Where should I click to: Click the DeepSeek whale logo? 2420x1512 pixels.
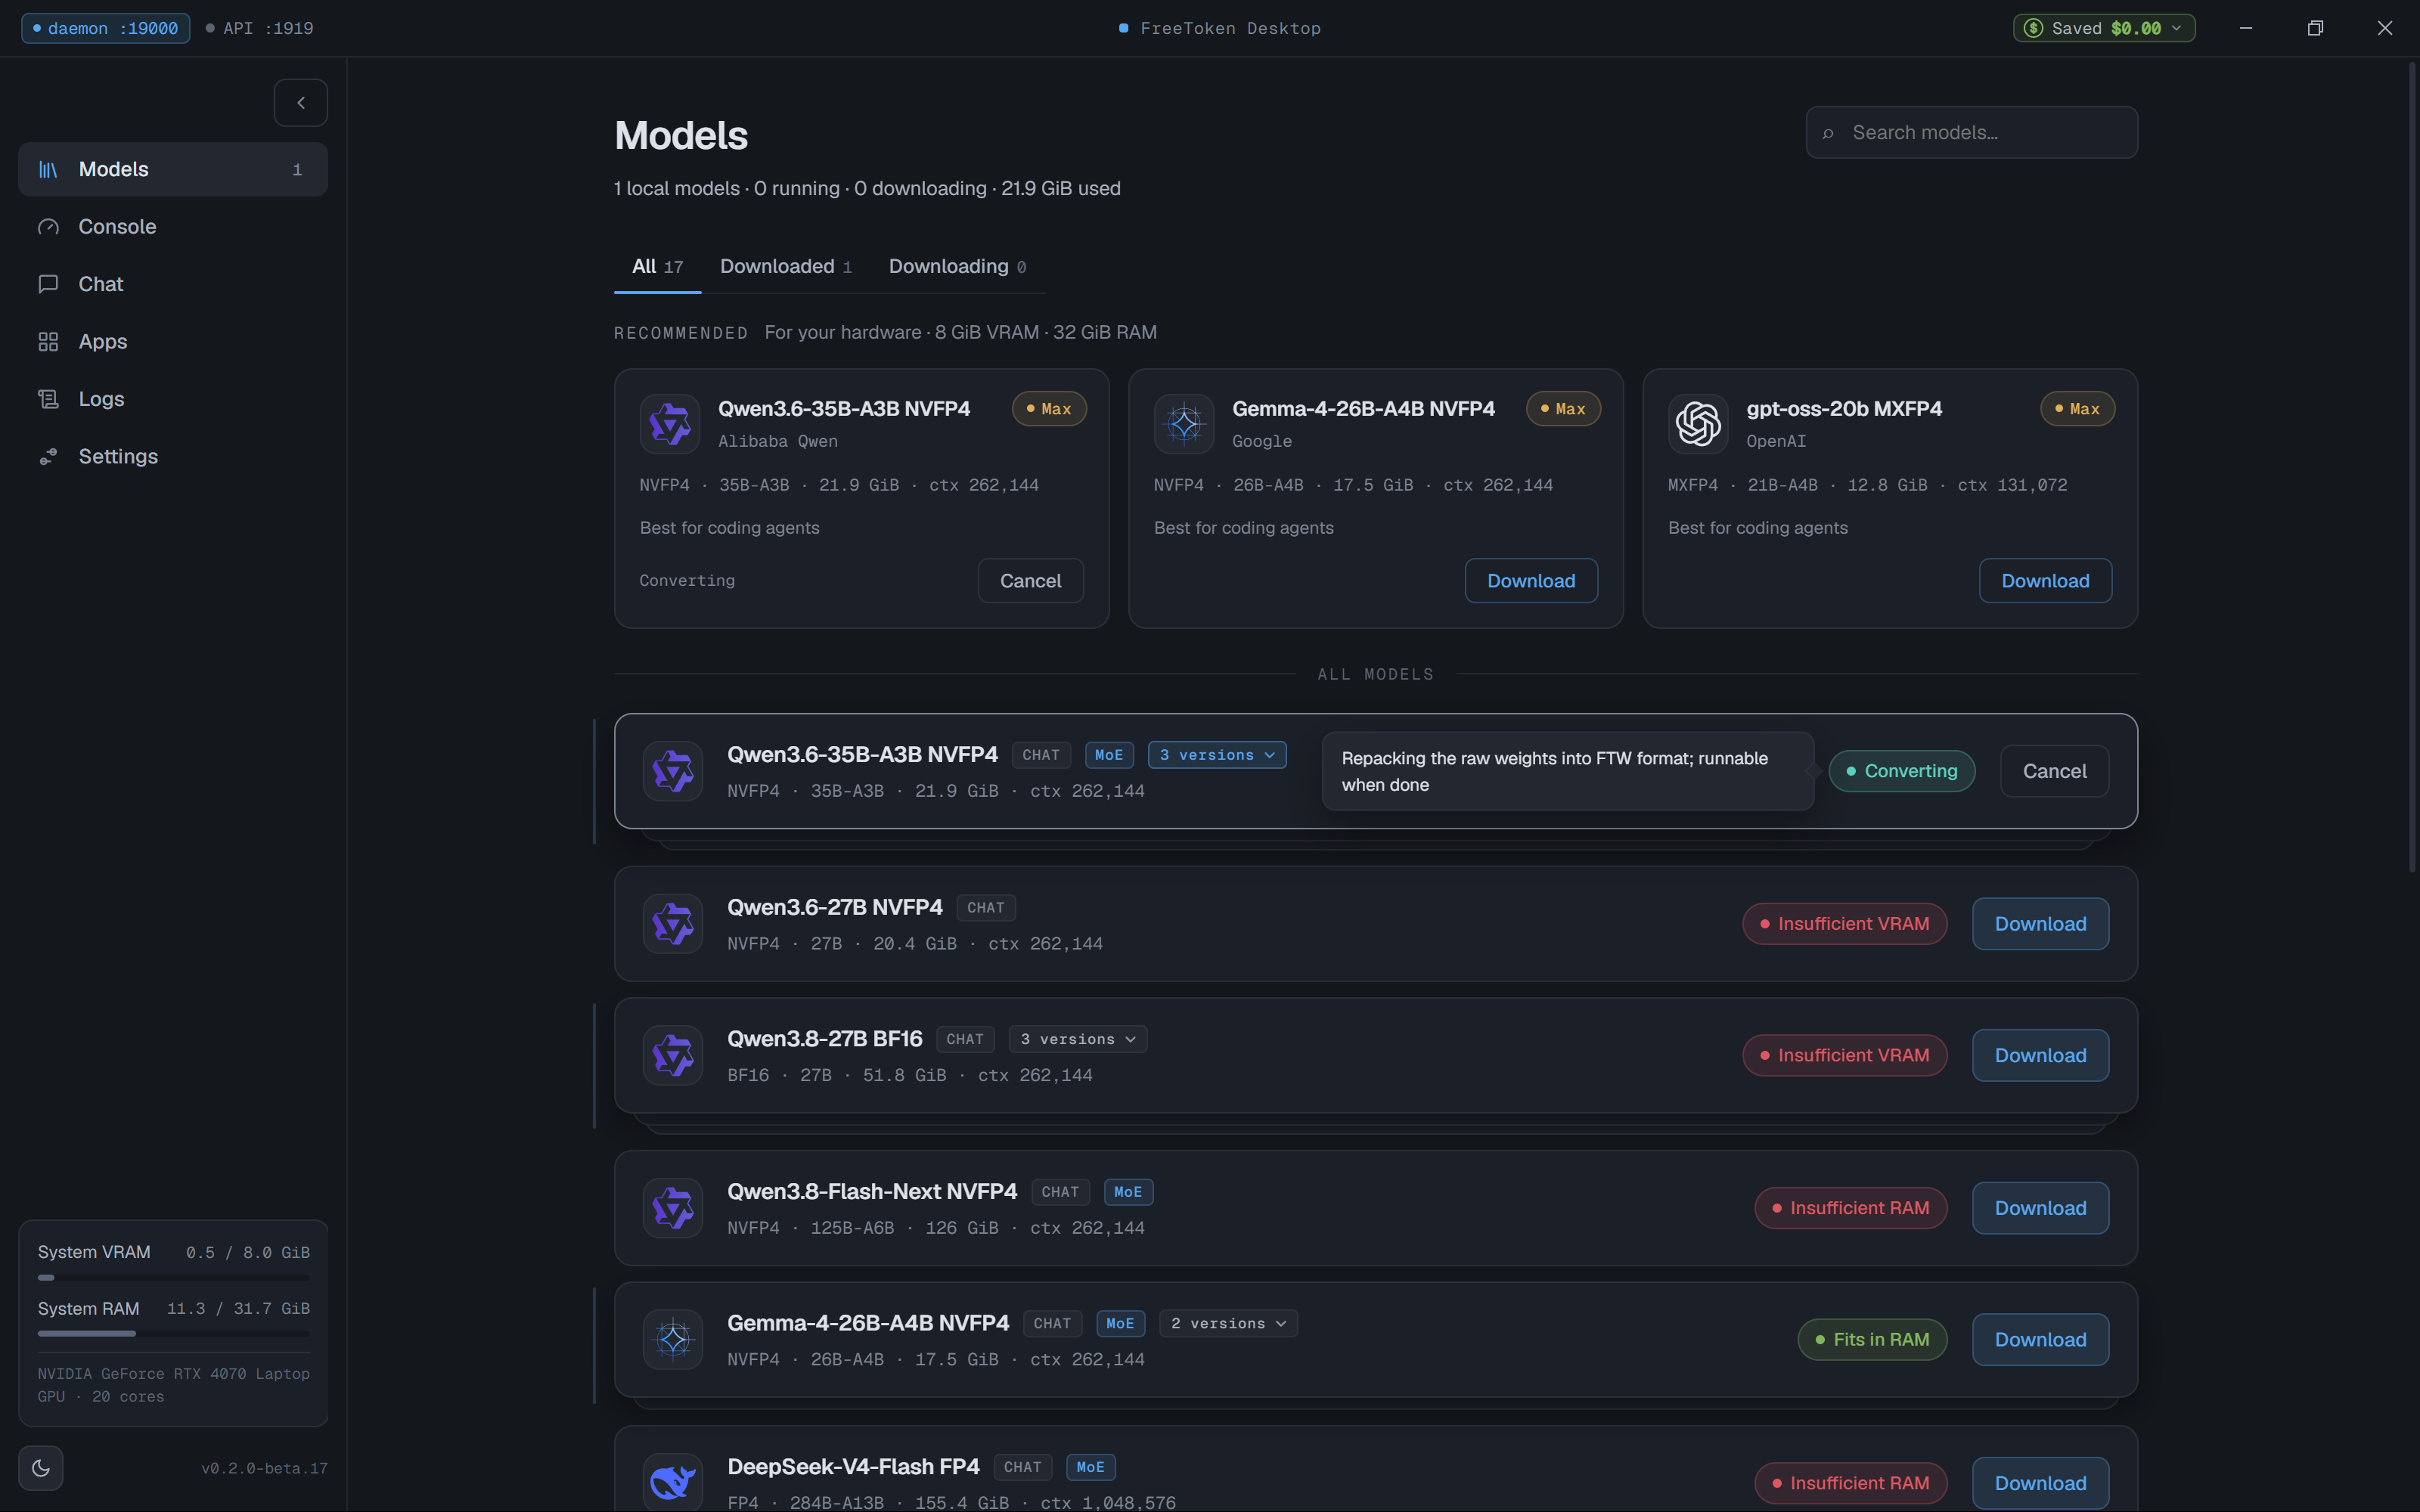pos(673,1482)
